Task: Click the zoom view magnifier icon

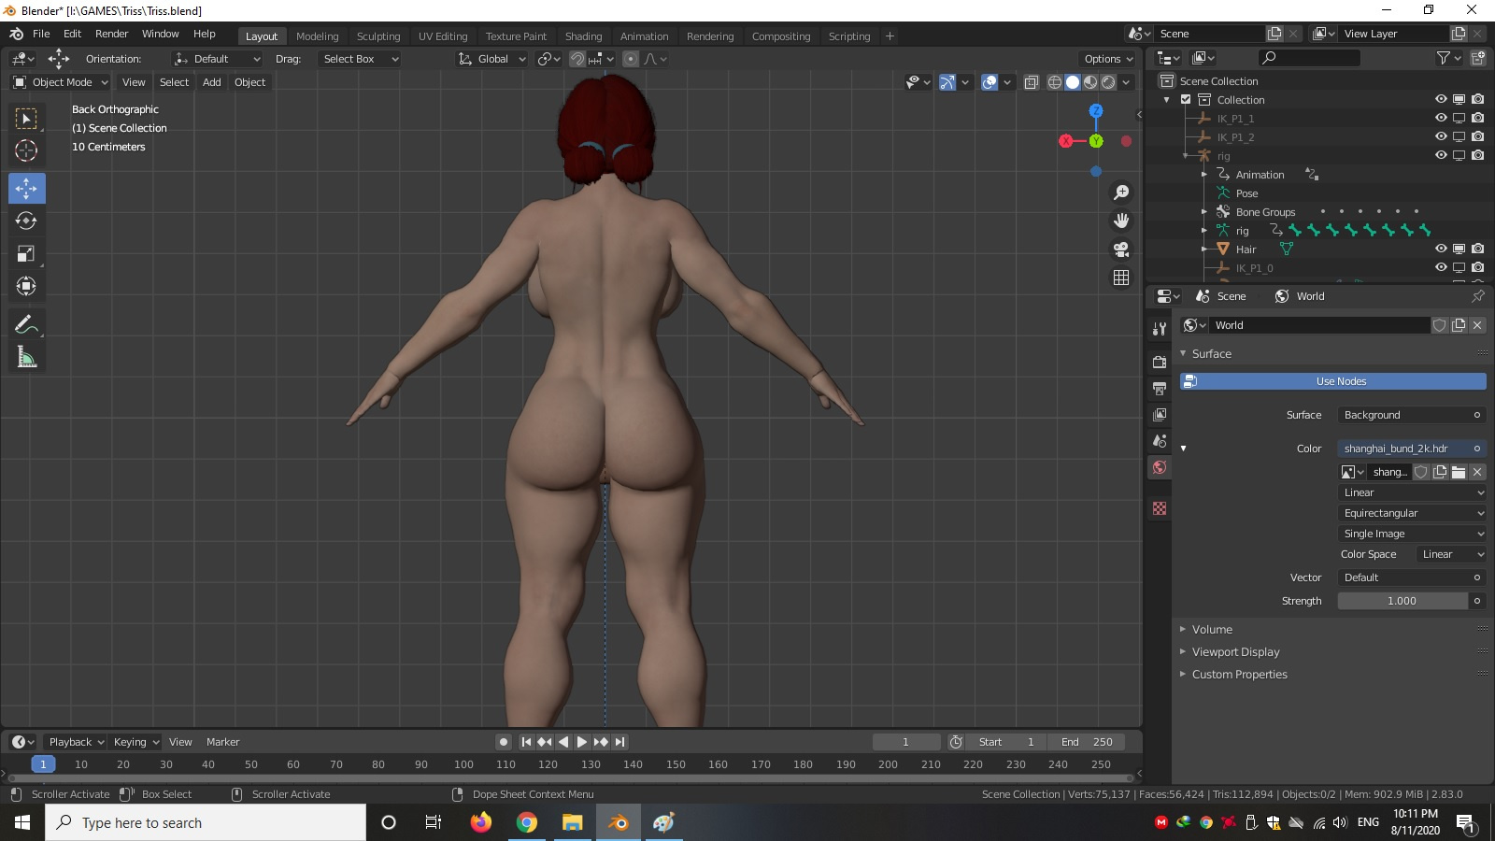Action: (1121, 192)
